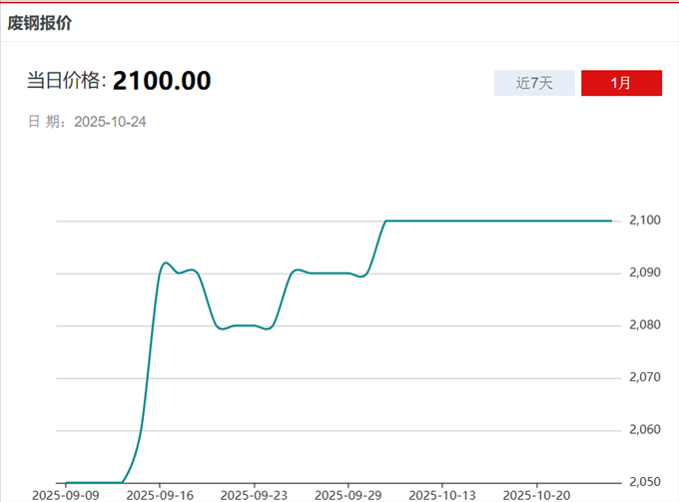Click the 2025-09-29 x-axis label
The width and height of the screenshot is (679, 502).
point(347,494)
